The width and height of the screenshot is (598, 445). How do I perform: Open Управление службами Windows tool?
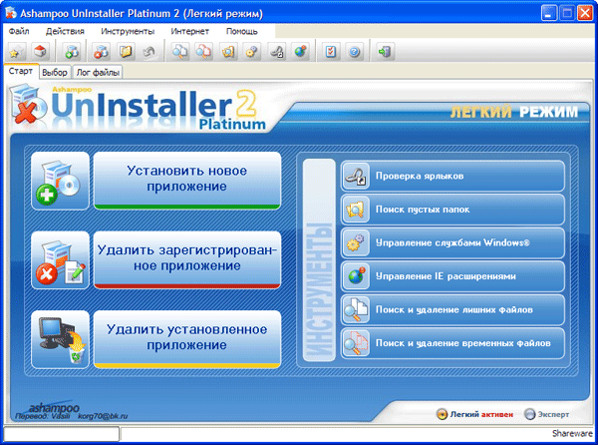(x=452, y=242)
